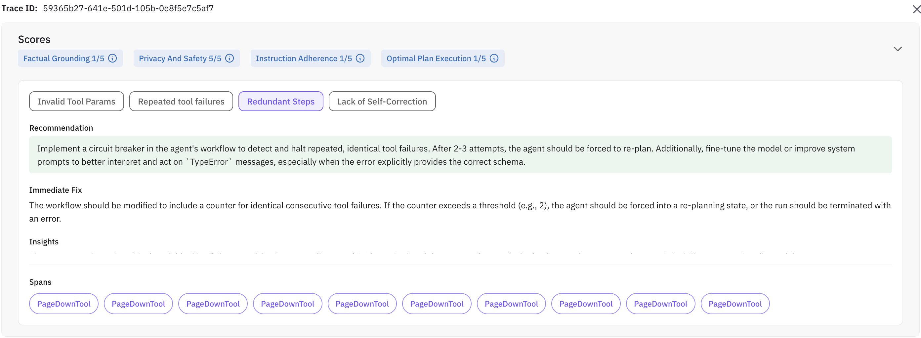This screenshot has height=338, width=921.
Task: Click info icon next to Factual Grounding score
Action: click(113, 58)
